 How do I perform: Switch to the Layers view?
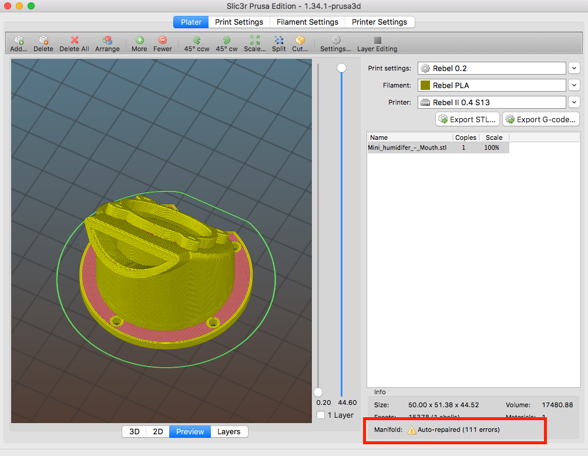click(x=229, y=431)
